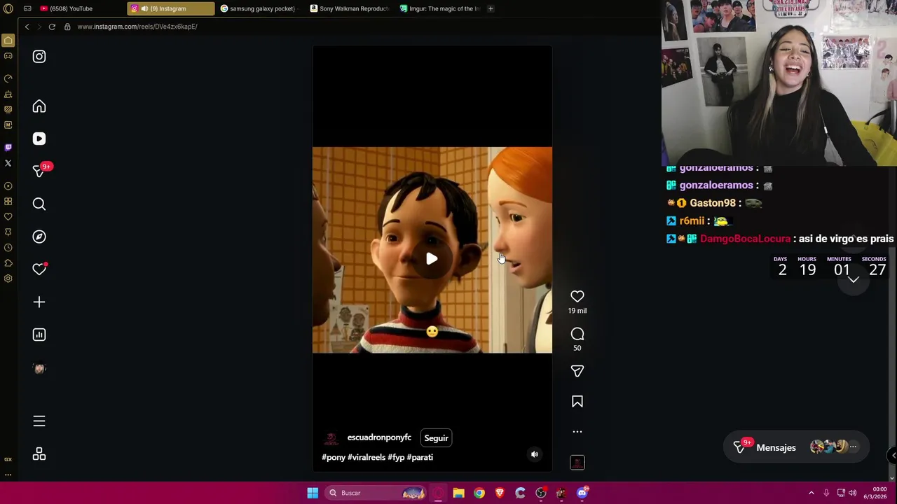Open a new browser tab
The height and width of the screenshot is (504, 897).
(x=491, y=8)
